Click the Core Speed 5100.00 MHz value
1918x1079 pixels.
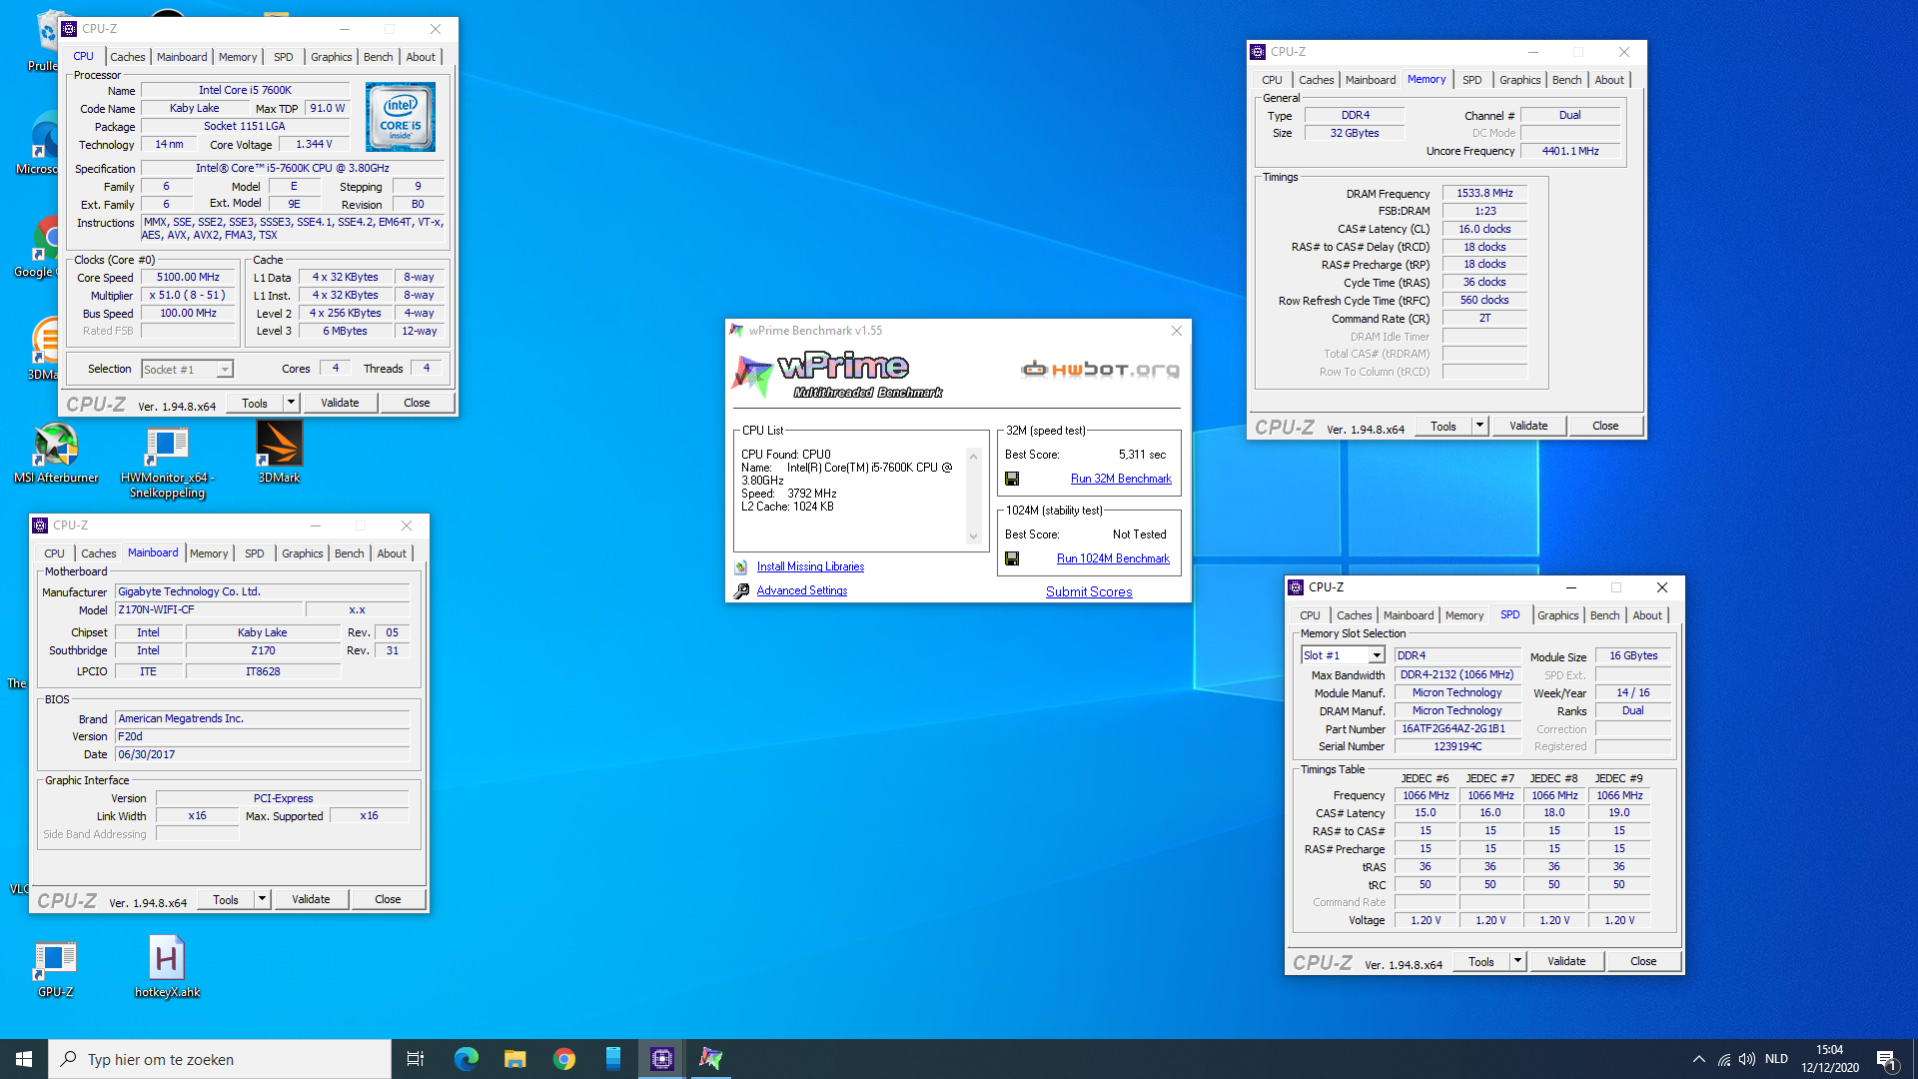point(188,277)
